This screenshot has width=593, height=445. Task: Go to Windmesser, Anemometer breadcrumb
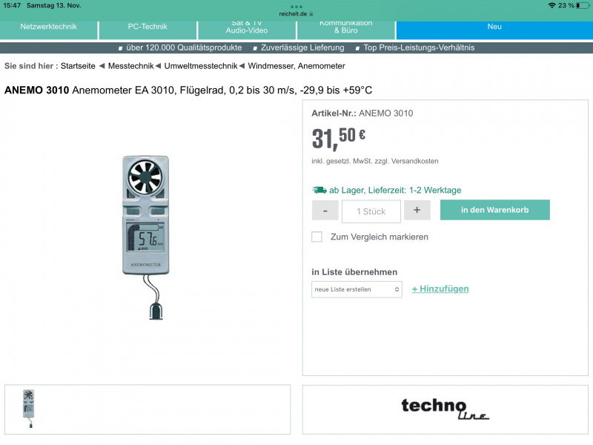296,66
